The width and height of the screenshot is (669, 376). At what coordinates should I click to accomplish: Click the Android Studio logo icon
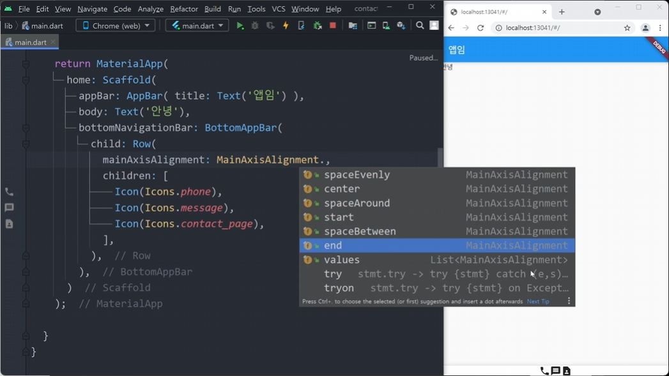click(x=8, y=8)
